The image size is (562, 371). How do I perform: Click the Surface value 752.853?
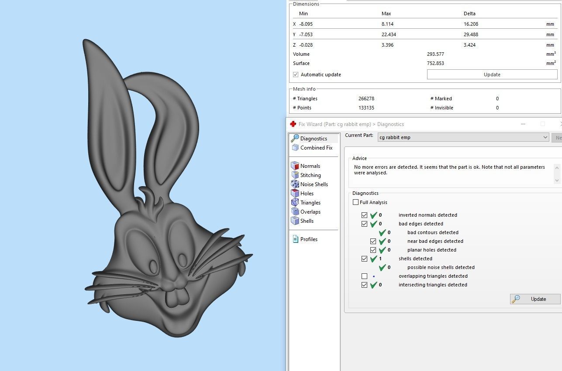click(435, 63)
